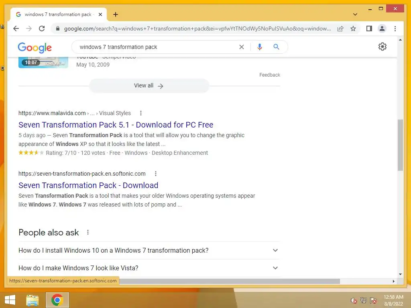Click the muted volume tray icon
Image resolution: width=411 pixels, height=308 pixels.
click(x=354, y=300)
